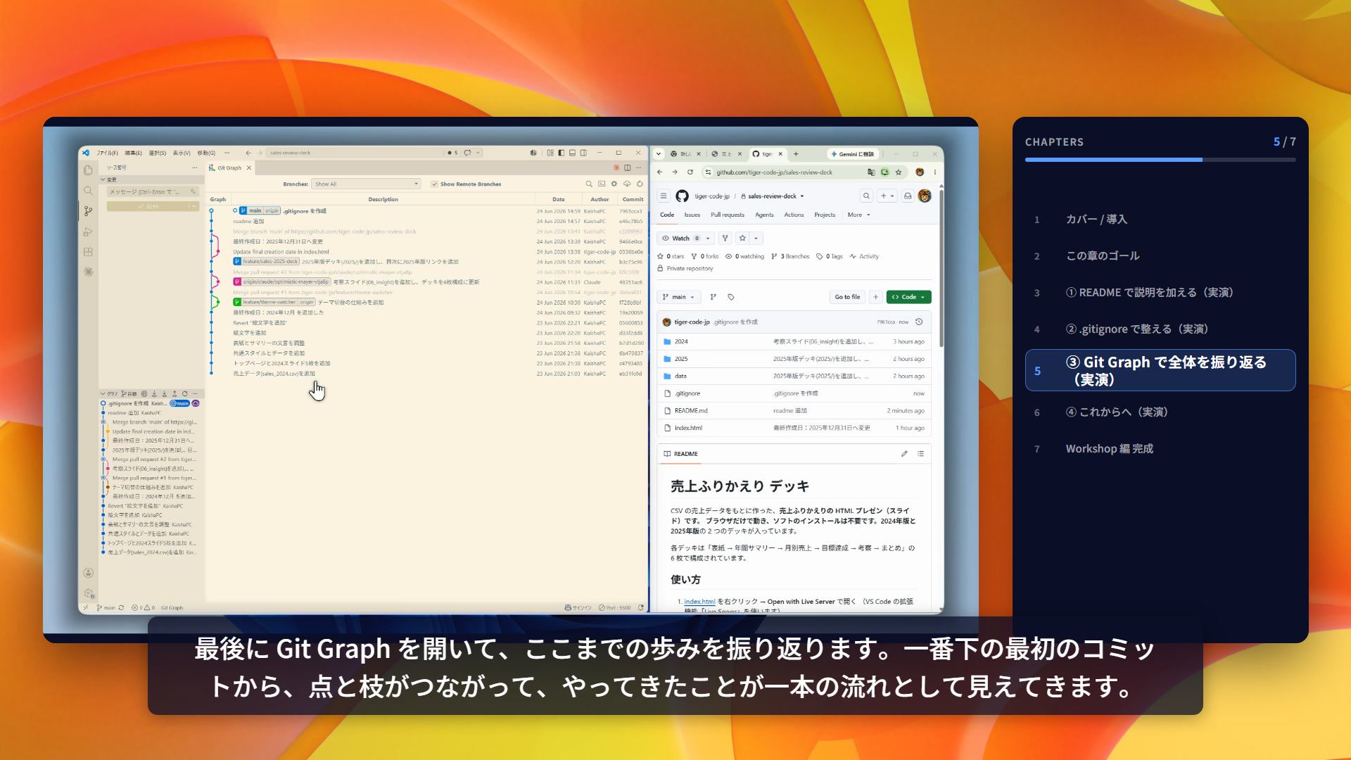
Task: Toggle VS Code bottom panel layout icon
Action: tap(572, 153)
